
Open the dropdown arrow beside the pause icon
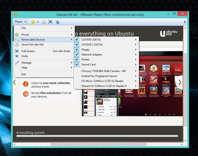tap(38, 22)
